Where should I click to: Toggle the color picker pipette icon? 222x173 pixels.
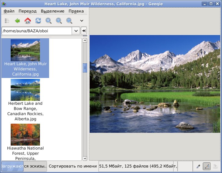click(x=198, y=166)
